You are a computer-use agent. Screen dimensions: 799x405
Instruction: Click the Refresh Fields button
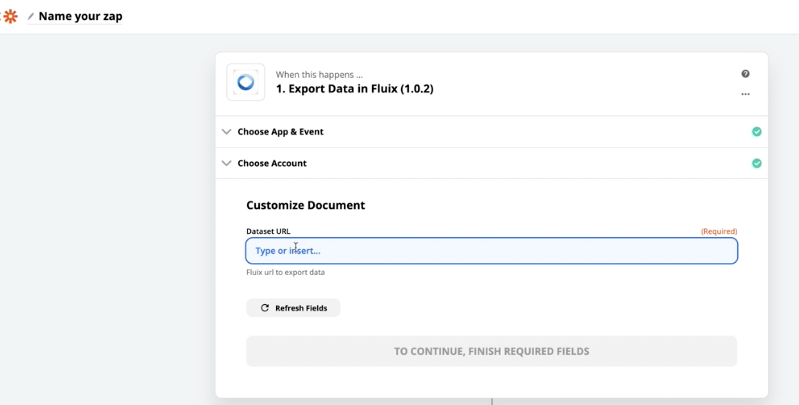pos(293,308)
